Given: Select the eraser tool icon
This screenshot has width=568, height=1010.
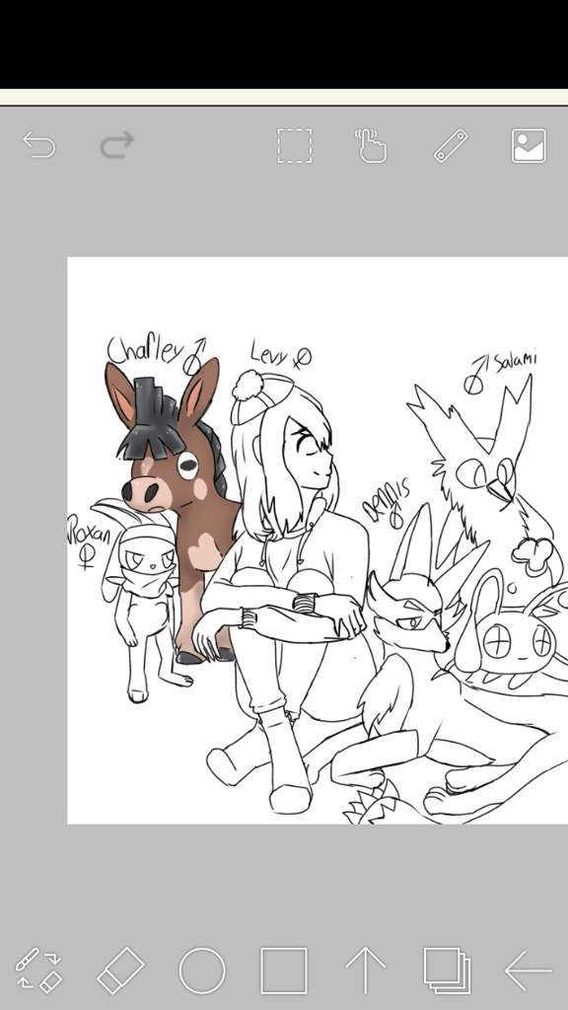Looking at the screenshot, I should tap(121, 970).
